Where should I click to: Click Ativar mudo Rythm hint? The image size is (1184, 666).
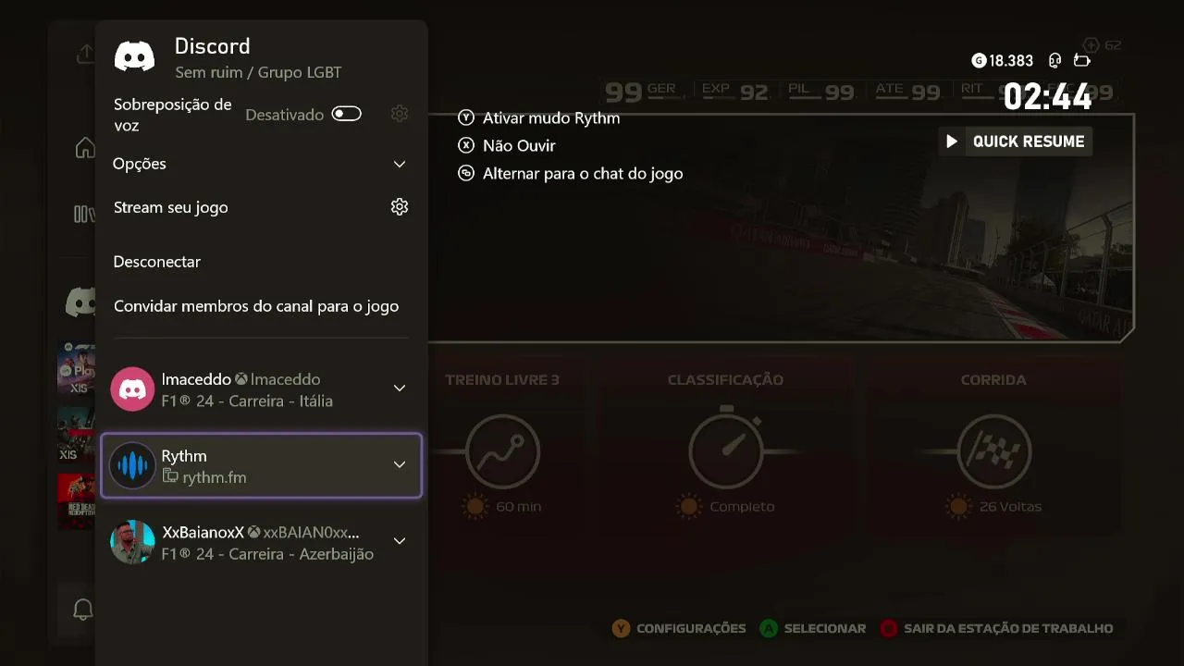click(550, 118)
